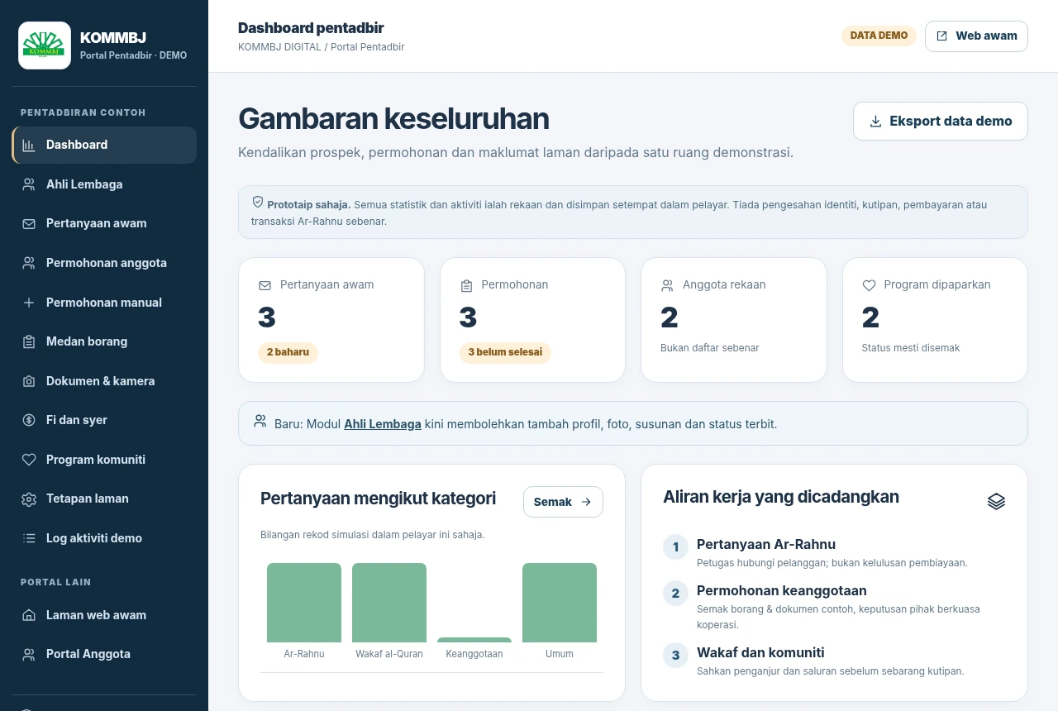Click the list icon for Log aktiviti demo
Image resolution: width=1058 pixels, height=711 pixels.
pyautogui.click(x=29, y=538)
